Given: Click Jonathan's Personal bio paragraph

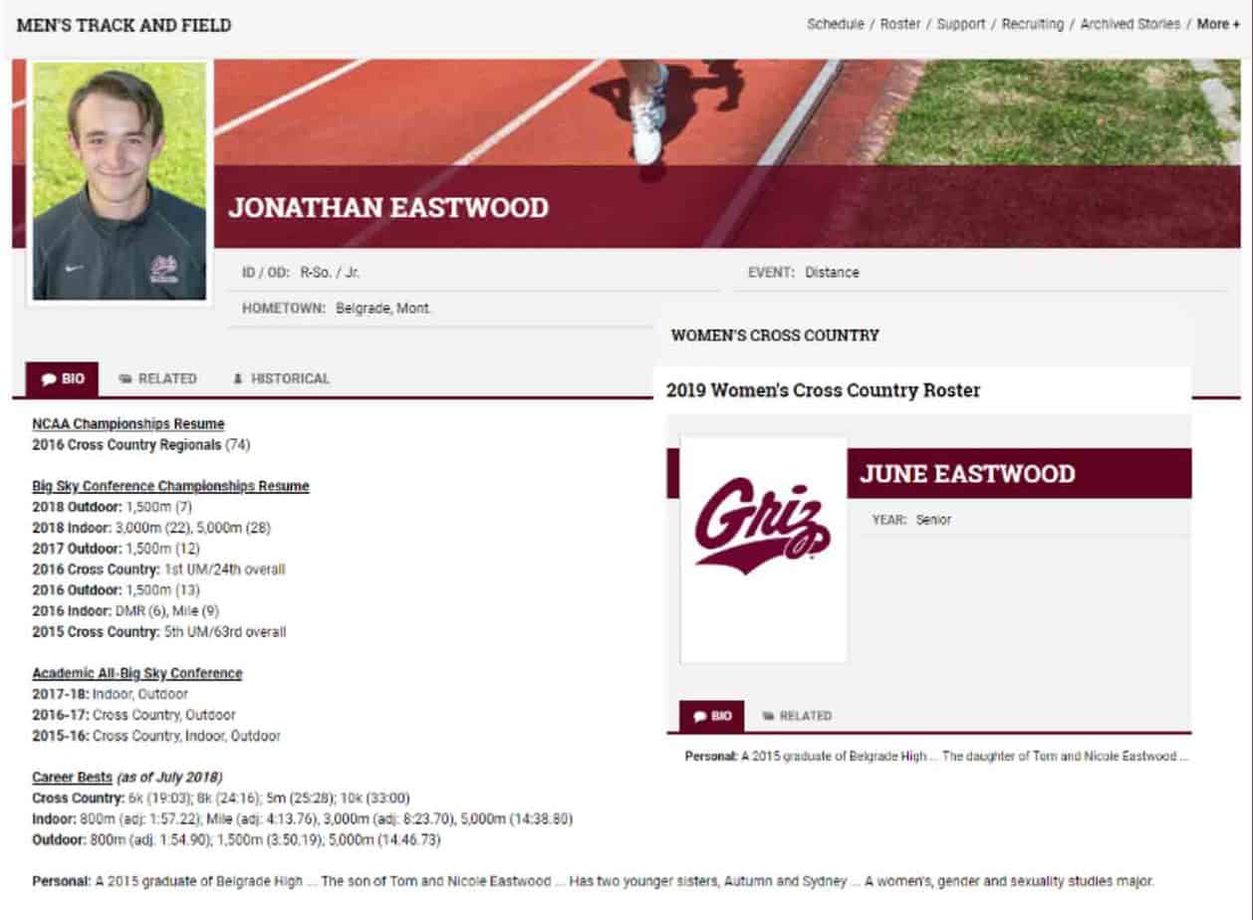Looking at the screenshot, I should pos(593,881).
